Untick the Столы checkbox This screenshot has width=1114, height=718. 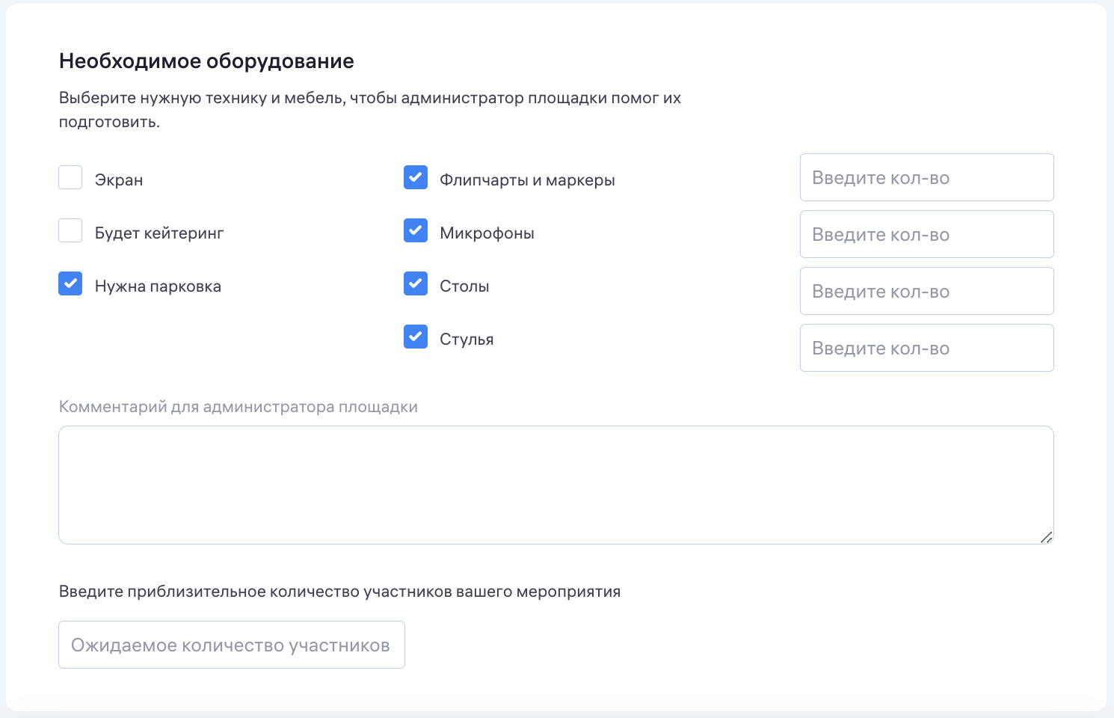coord(416,284)
